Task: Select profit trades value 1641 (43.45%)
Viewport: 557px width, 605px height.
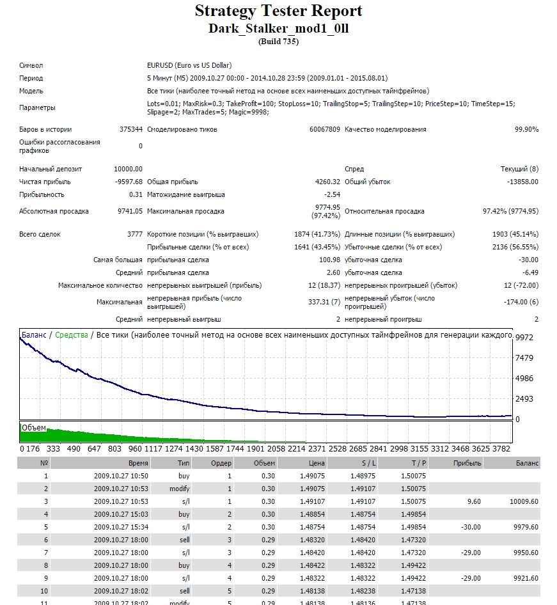Action: click(x=317, y=247)
